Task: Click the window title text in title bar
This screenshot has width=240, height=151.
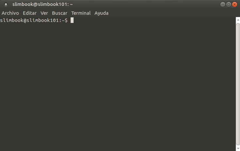Action: 43,4
